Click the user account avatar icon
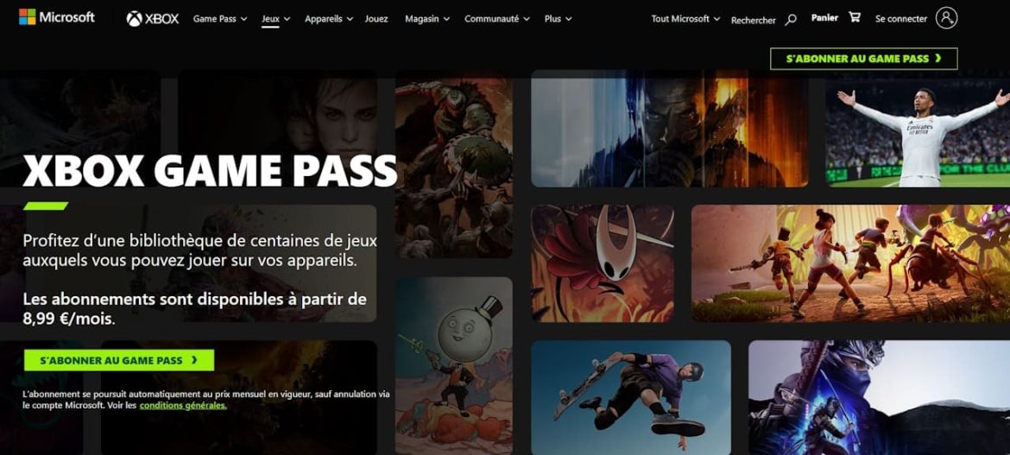Screen dimensions: 1010x455 tap(946, 18)
